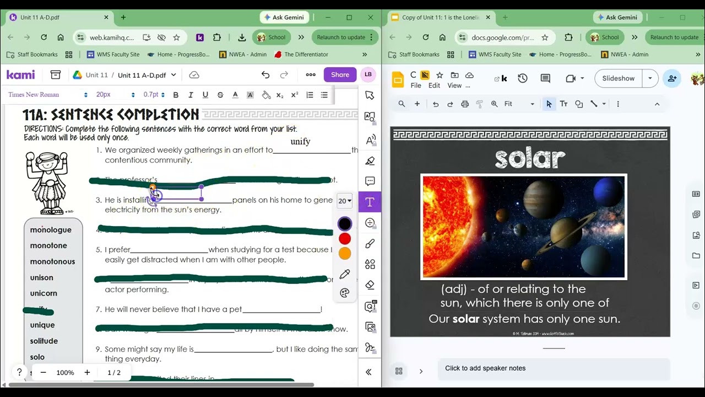Image resolution: width=705 pixels, height=397 pixels.
Task: Open version history clock icon in Slides
Action: (523, 78)
